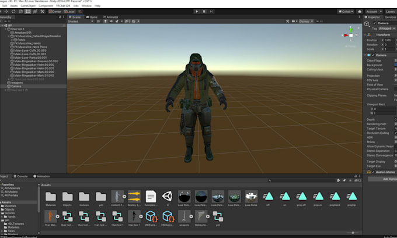Toggle Camera GameObject active checkbox

click(x=374, y=23)
